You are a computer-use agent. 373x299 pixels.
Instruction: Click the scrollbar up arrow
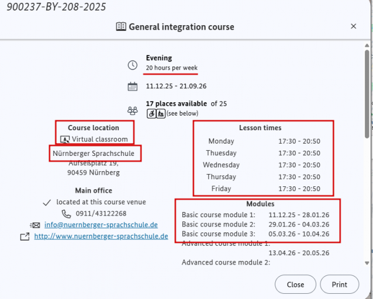tap(367, 46)
